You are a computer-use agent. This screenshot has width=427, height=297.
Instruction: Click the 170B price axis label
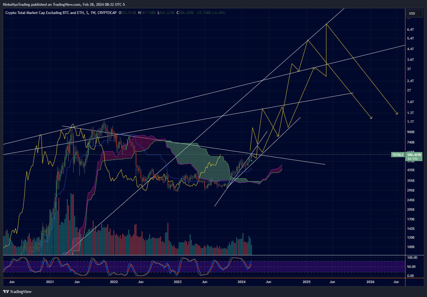[411, 219]
